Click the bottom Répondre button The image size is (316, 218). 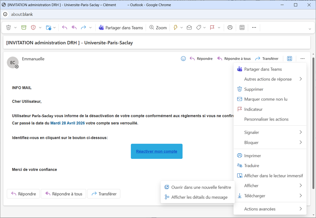tap(23, 194)
